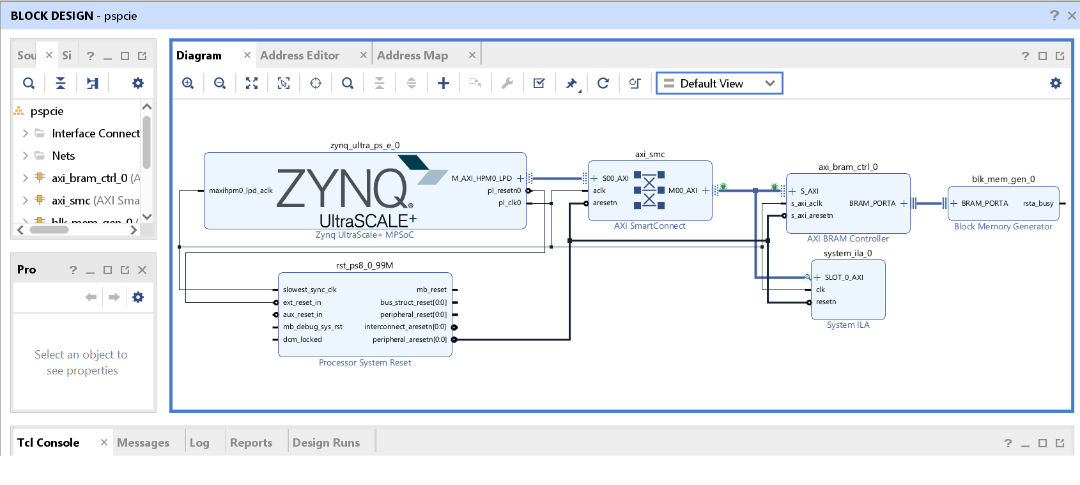The image size is (1080, 485).
Task: Click the Select Area icon in diagram toolbar
Action: click(284, 83)
